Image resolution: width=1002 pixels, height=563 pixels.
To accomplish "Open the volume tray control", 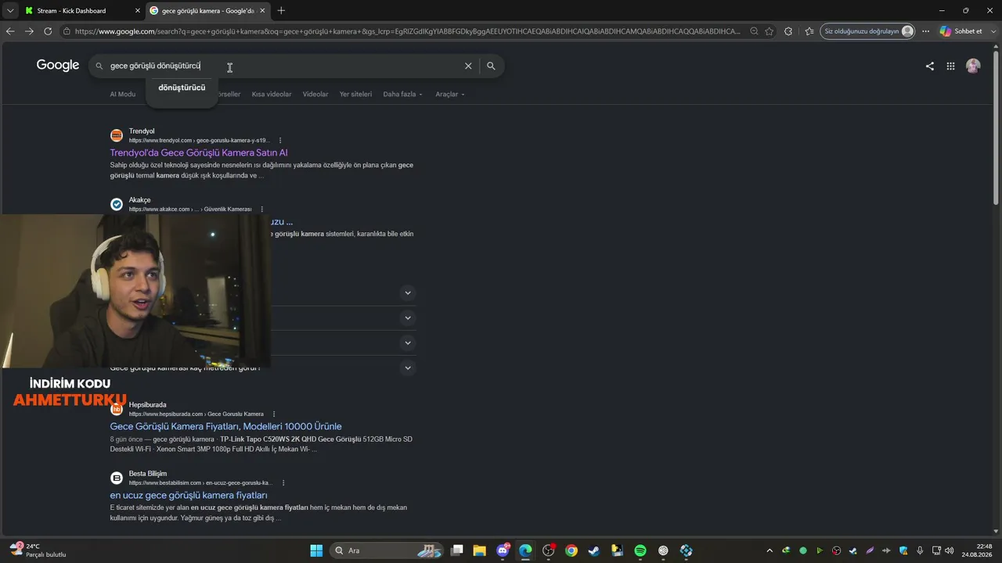I will click(950, 550).
